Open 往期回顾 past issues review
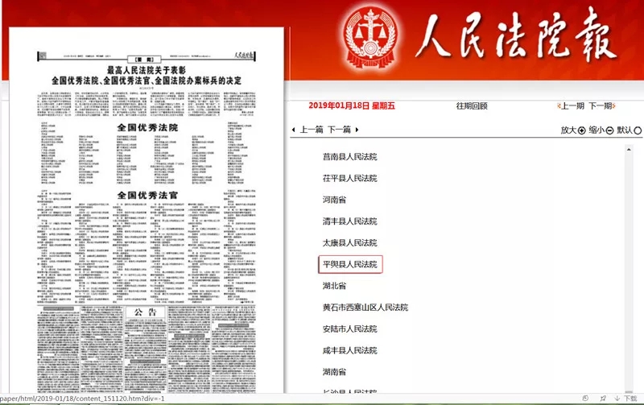644x405 pixels. click(472, 106)
